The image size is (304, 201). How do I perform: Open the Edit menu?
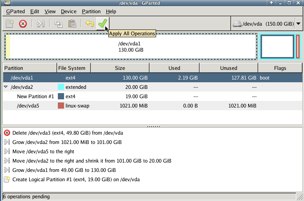click(35, 11)
